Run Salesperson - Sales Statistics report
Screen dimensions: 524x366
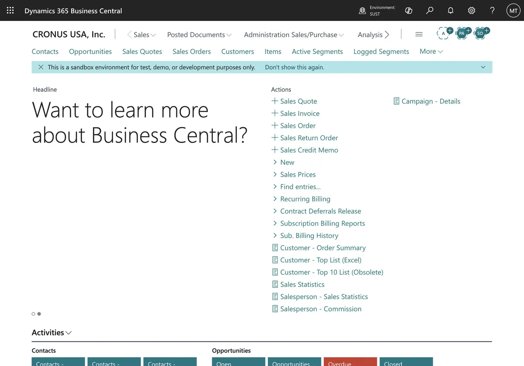(x=320, y=297)
